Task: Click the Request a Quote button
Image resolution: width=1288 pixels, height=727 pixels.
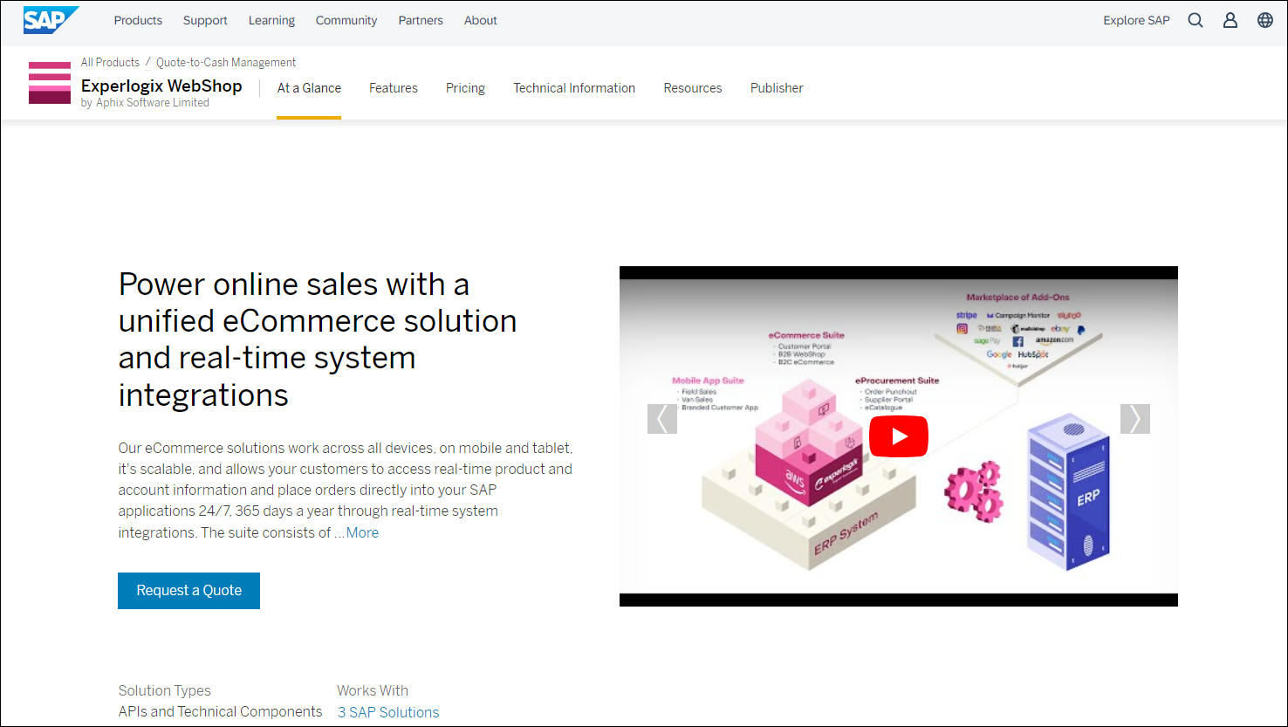Action: (188, 591)
